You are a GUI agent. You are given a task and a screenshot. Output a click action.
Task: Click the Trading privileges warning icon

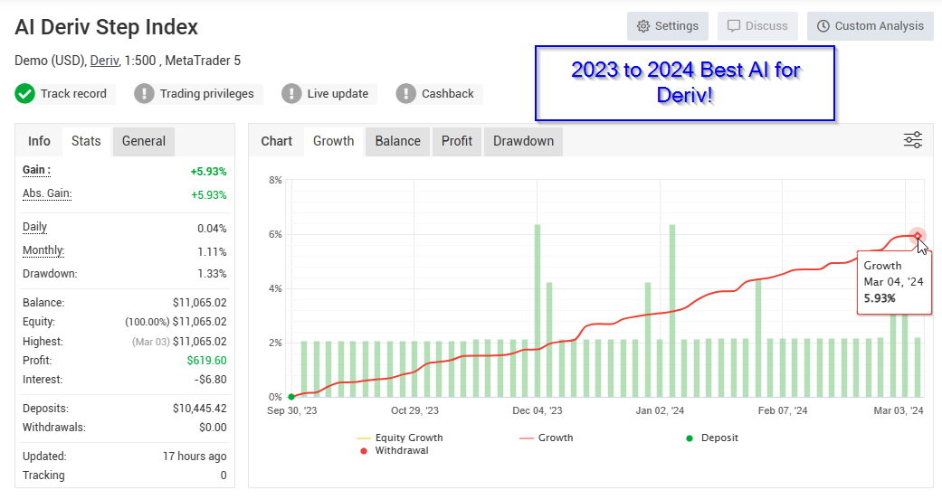tap(144, 94)
